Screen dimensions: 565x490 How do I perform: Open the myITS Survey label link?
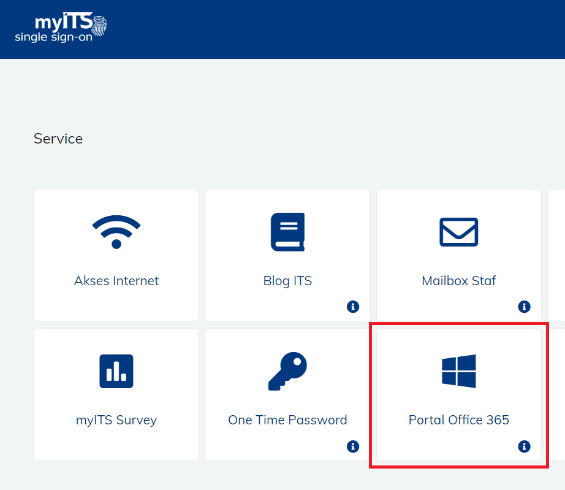pyautogui.click(x=116, y=420)
